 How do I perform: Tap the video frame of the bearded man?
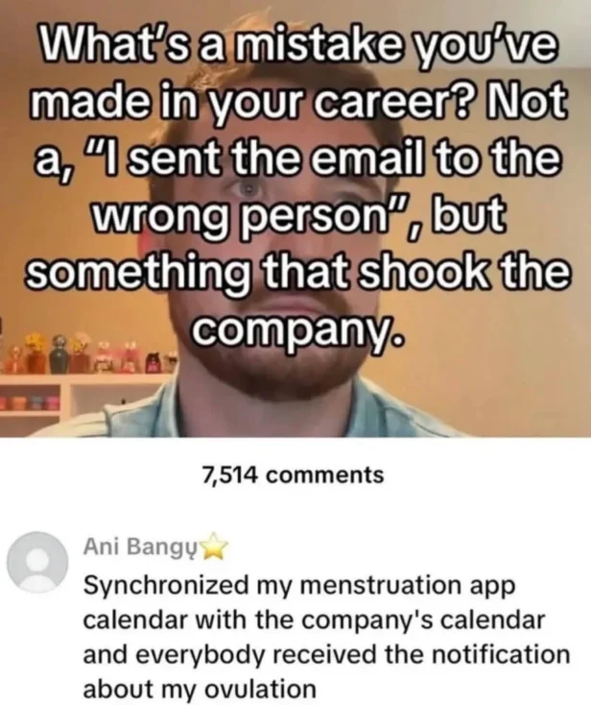[295, 219]
